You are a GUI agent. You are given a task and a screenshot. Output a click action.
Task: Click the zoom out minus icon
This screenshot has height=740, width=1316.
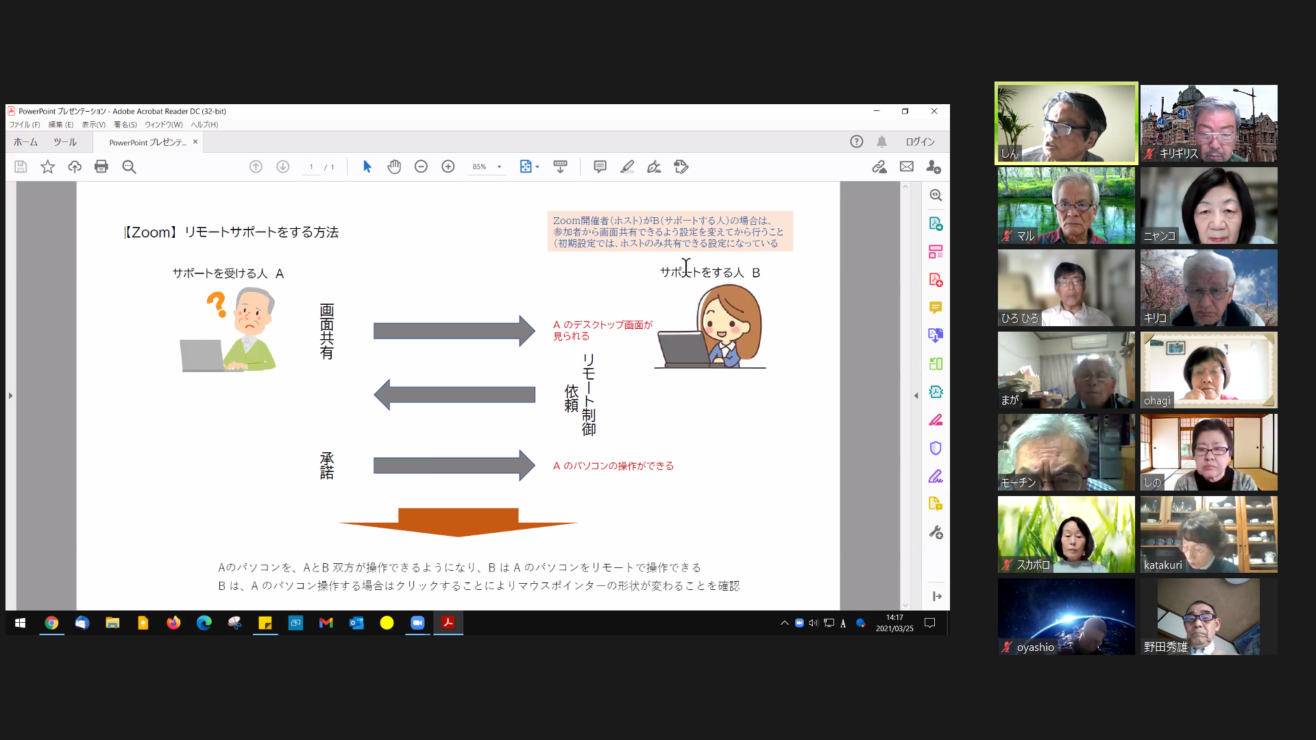(x=421, y=166)
